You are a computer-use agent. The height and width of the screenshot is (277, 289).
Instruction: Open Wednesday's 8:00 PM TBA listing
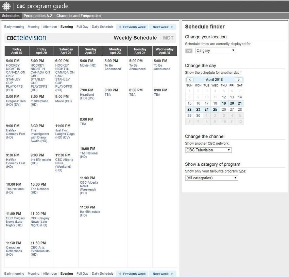click(x=157, y=95)
